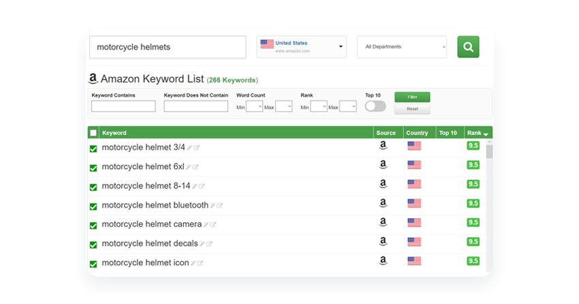Open the Word Count Min dropdown

pos(255,106)
